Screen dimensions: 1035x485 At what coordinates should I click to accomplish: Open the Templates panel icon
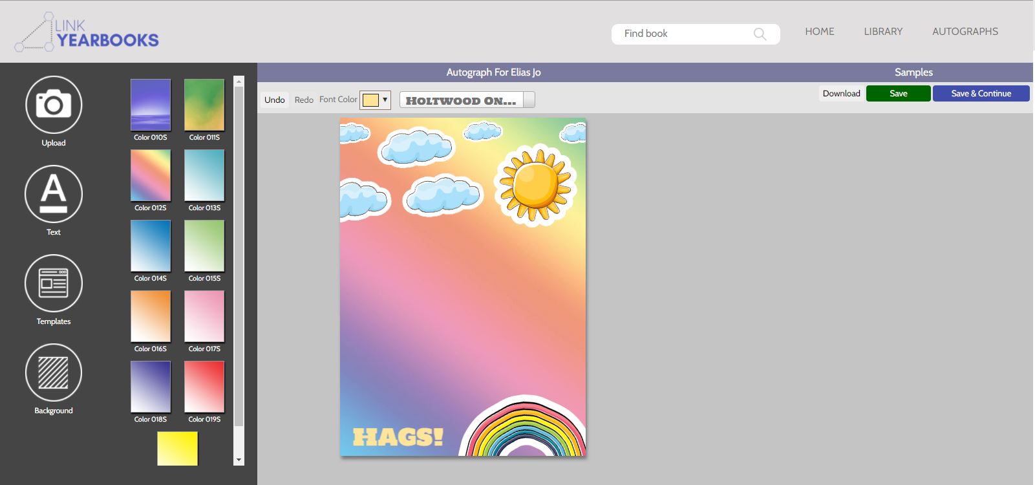pyautogui.click(x=54, y=283)
